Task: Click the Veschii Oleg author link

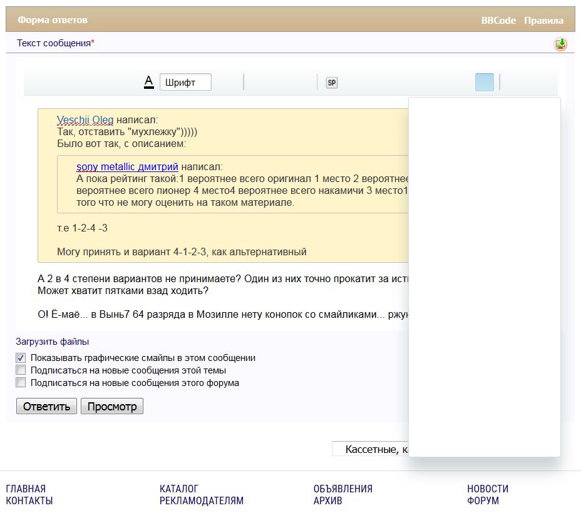Action: [x=85, y=120]
